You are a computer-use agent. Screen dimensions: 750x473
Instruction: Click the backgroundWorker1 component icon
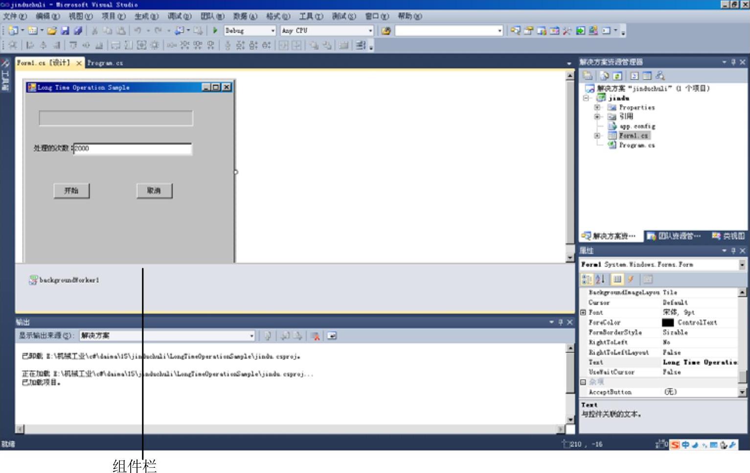[33, 280]
